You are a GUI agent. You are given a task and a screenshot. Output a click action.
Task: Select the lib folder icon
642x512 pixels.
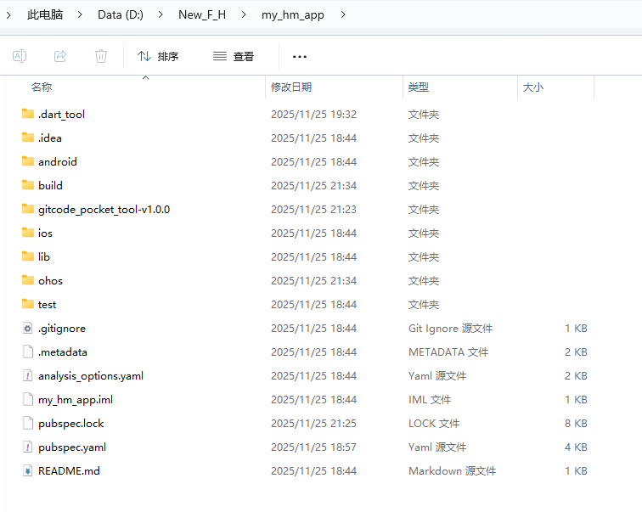point(28,256)
